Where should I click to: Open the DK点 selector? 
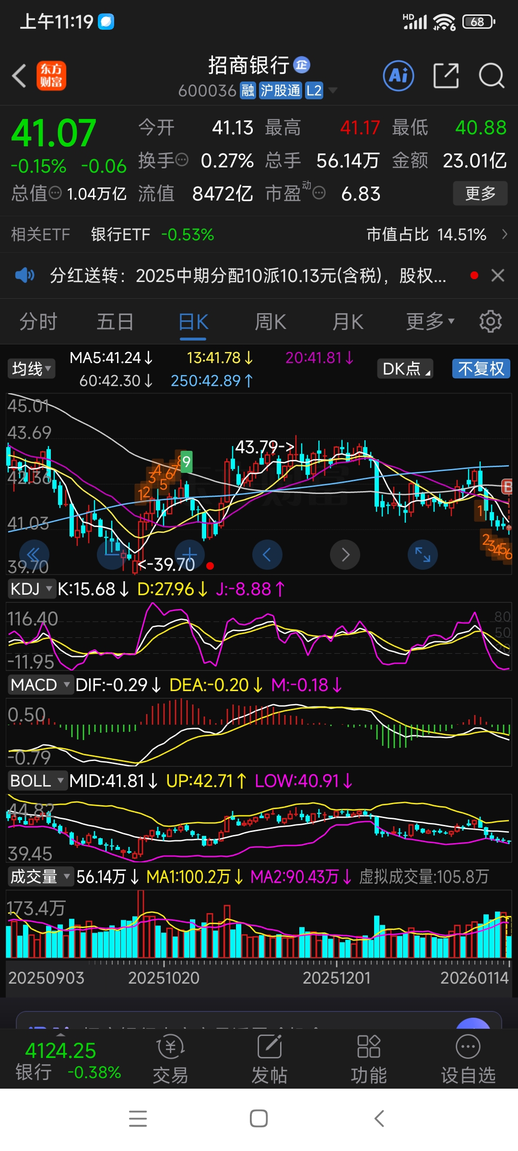[x=405, y=369]
